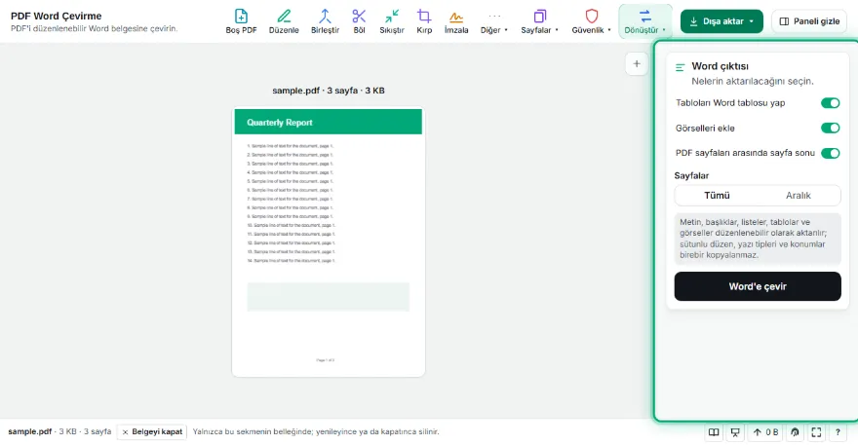Click the Quarterly Report page thumbnail
The height and width of the screenshot is (445, 858).
click(329, 241)
